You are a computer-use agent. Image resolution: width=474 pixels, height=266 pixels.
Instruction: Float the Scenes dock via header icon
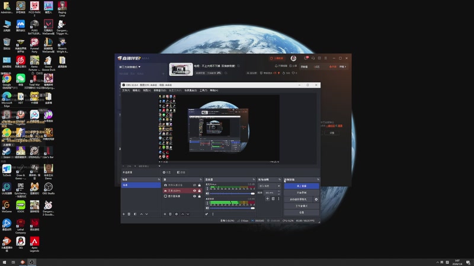(159, 180)
